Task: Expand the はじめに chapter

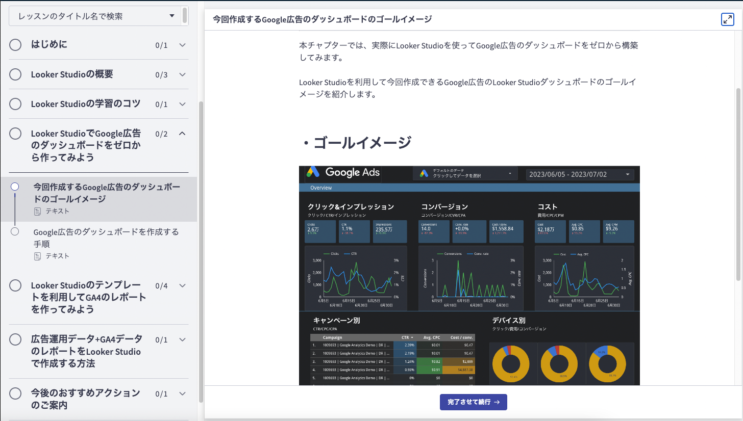Action: (x=182, y=45)
